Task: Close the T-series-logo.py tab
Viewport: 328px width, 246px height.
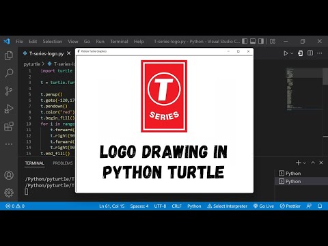Action: (68, 53)
